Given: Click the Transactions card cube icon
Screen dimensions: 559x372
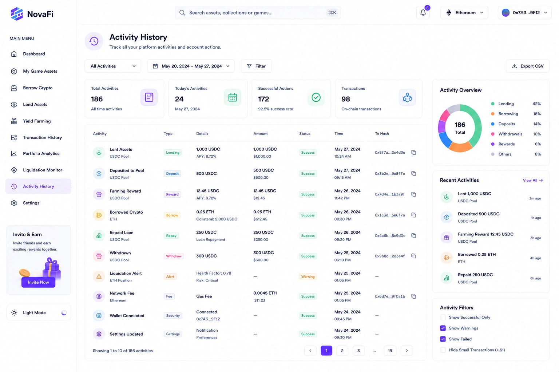Looking at the screenshot, I should [x=407, y=97].
